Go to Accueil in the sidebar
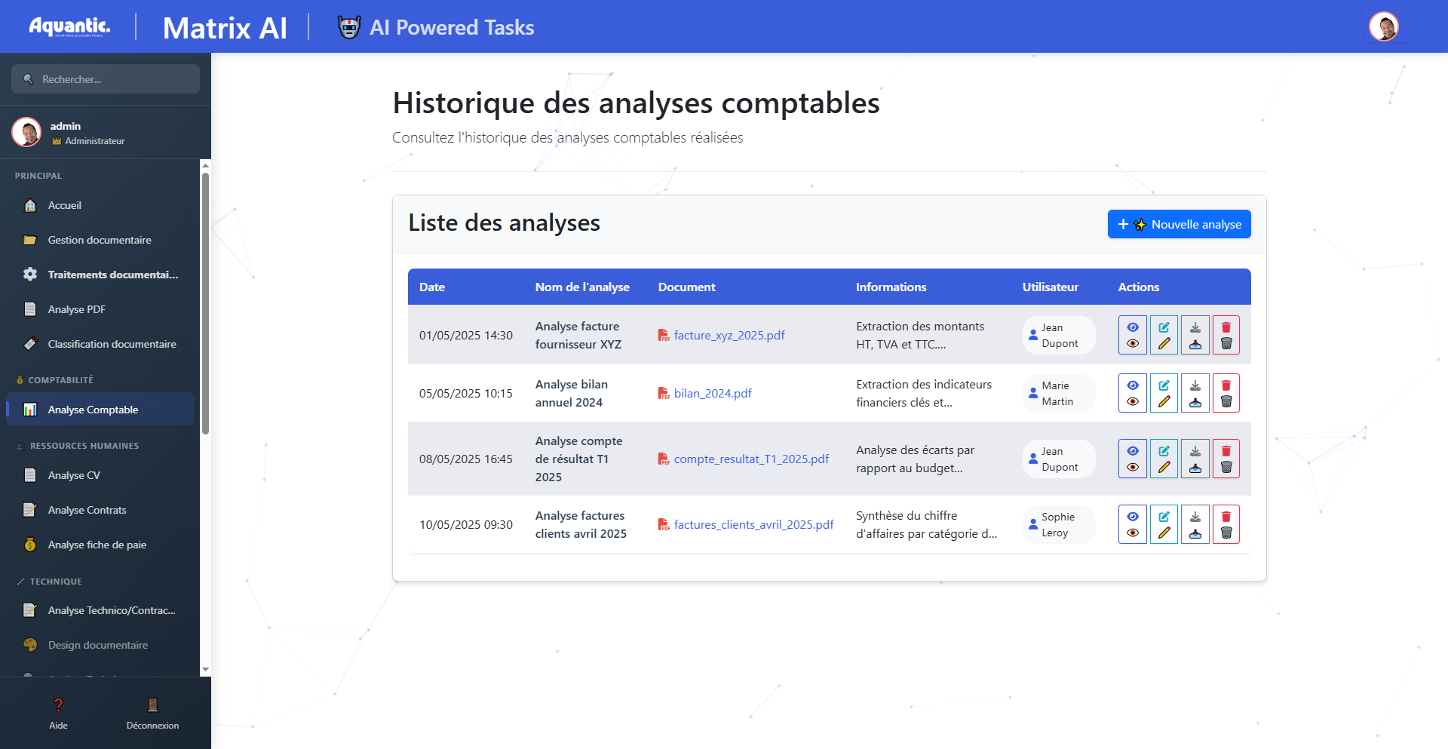The image size is (1448, 749). click(64, 205)
